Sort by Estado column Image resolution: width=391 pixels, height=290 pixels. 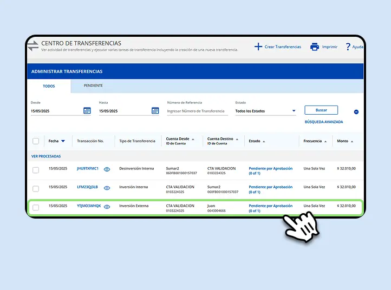point(264,142)
